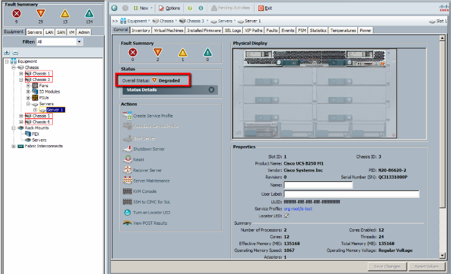Click Equipment in the breadcrumb path

[x=137, y=21]
